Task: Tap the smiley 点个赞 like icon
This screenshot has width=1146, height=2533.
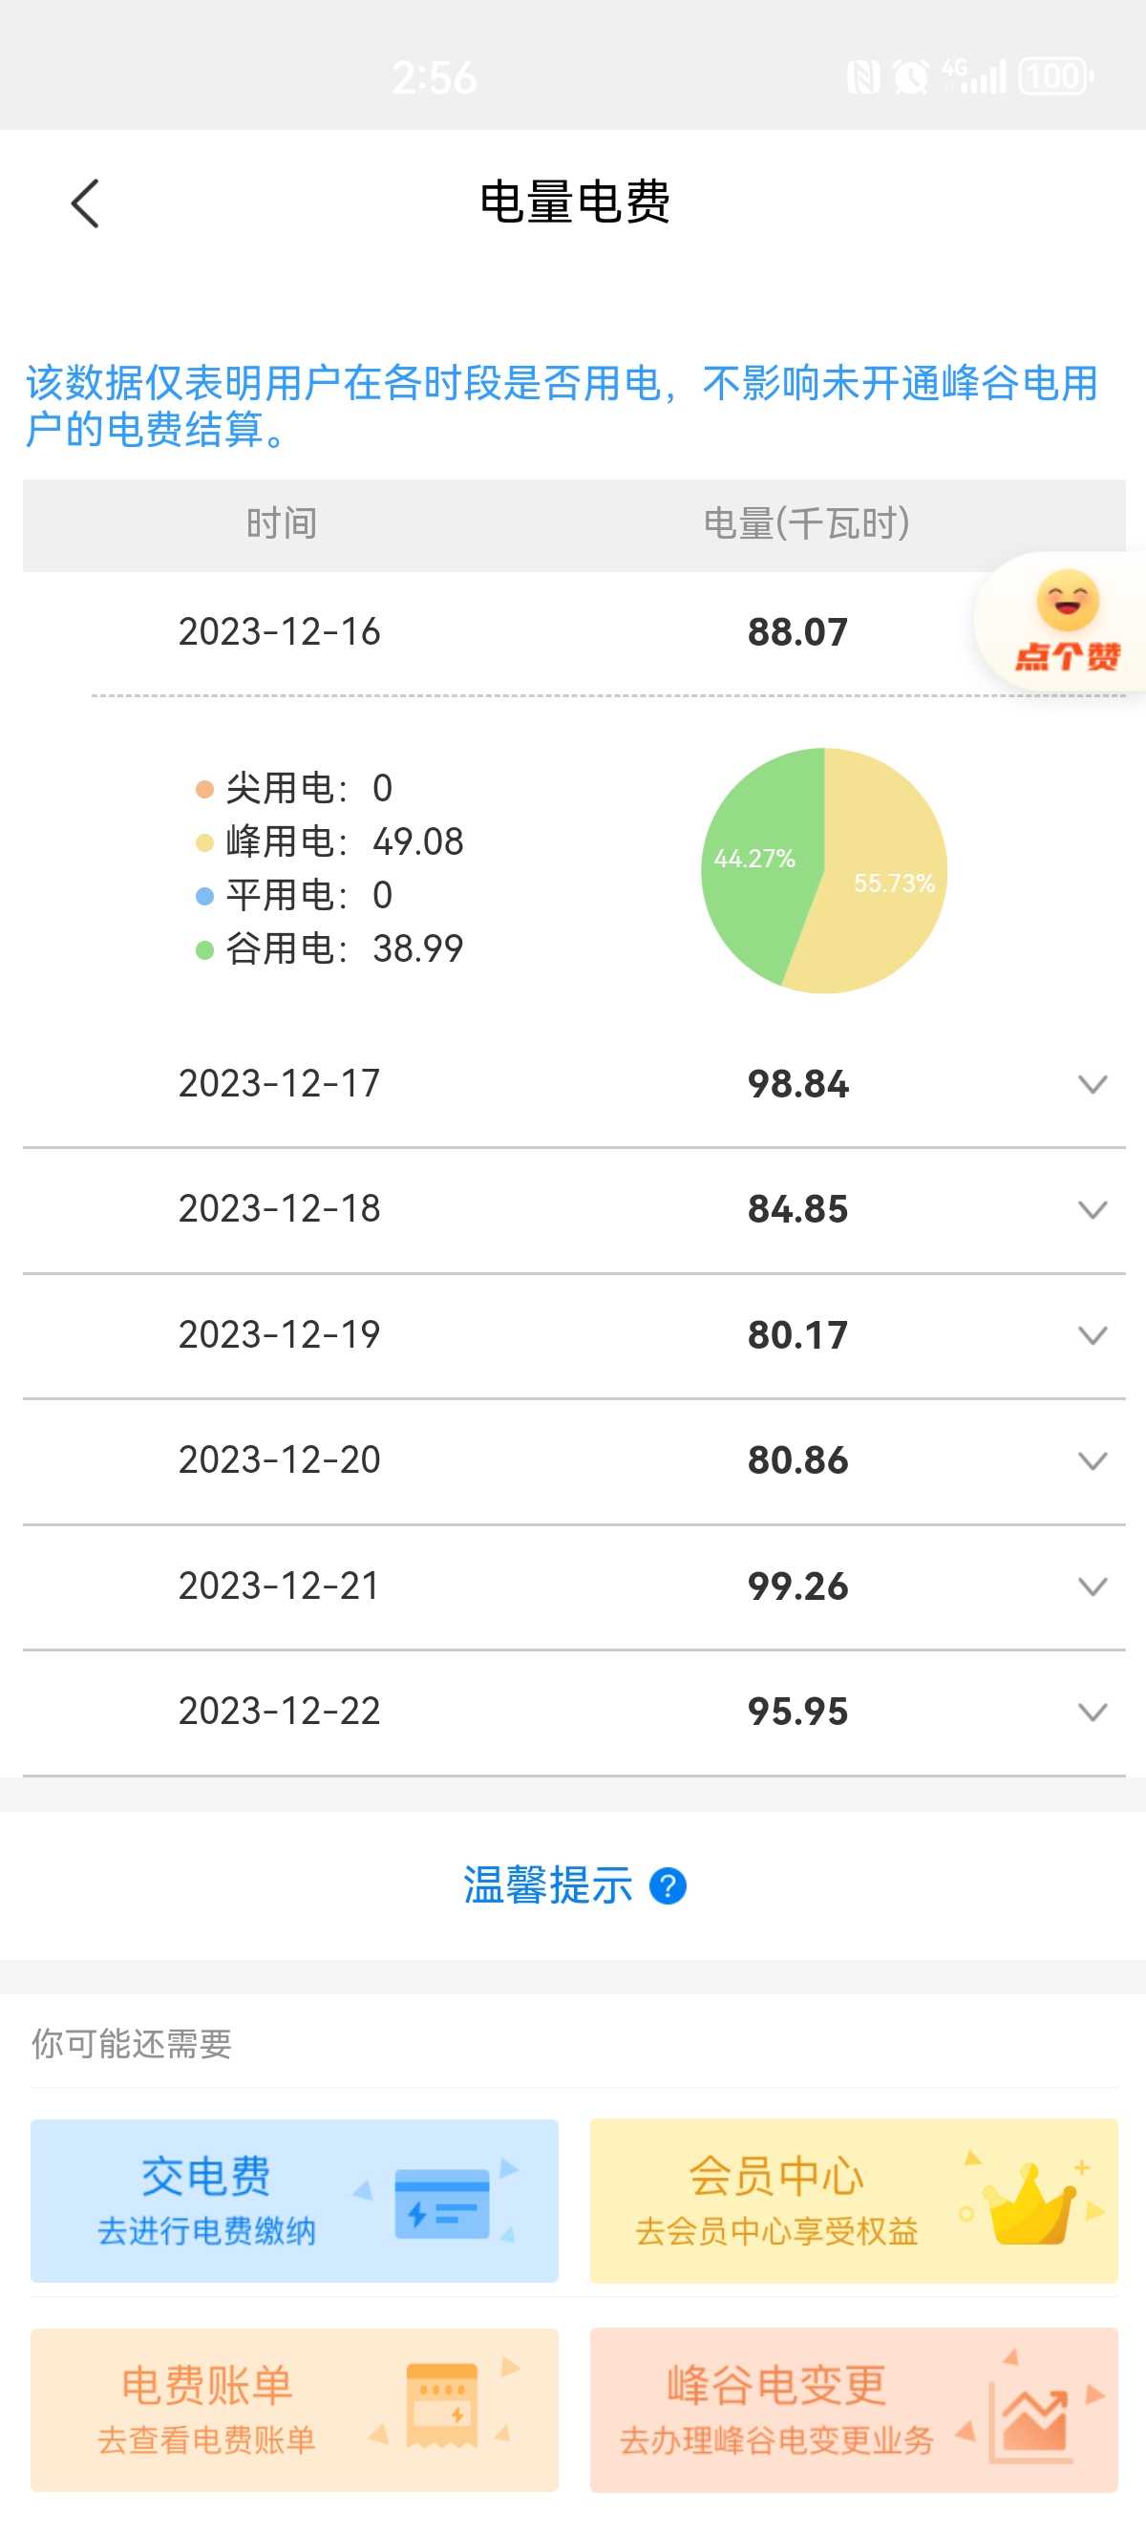Action: (1067, 622)
